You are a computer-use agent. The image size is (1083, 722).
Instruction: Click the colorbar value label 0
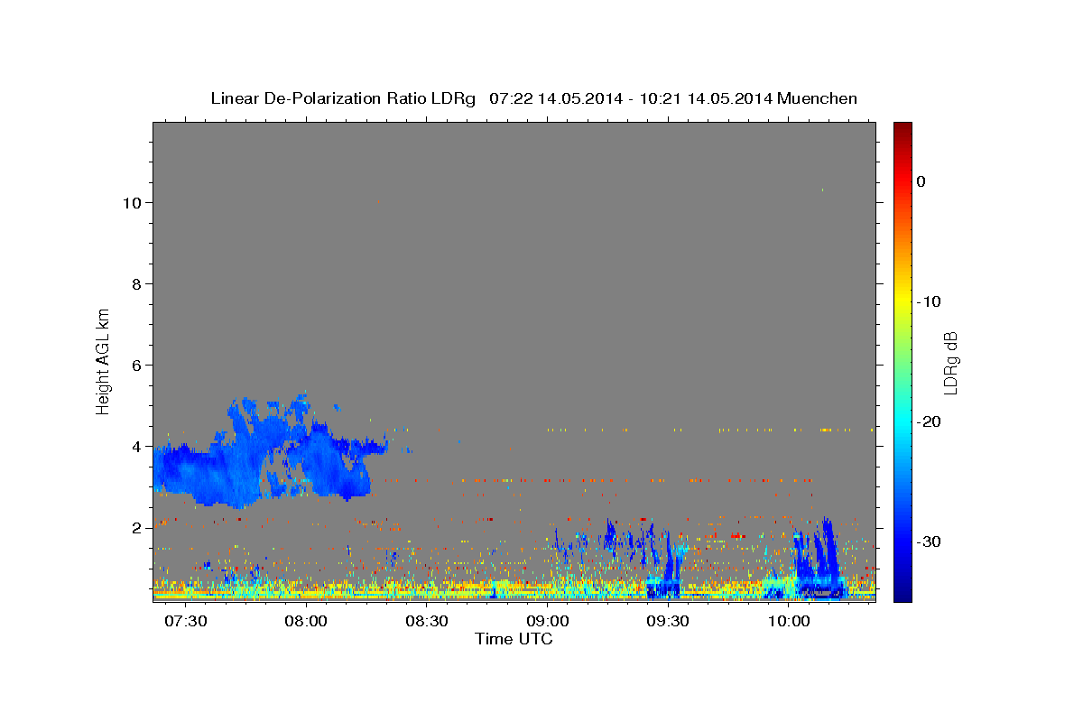click(921, 181)
